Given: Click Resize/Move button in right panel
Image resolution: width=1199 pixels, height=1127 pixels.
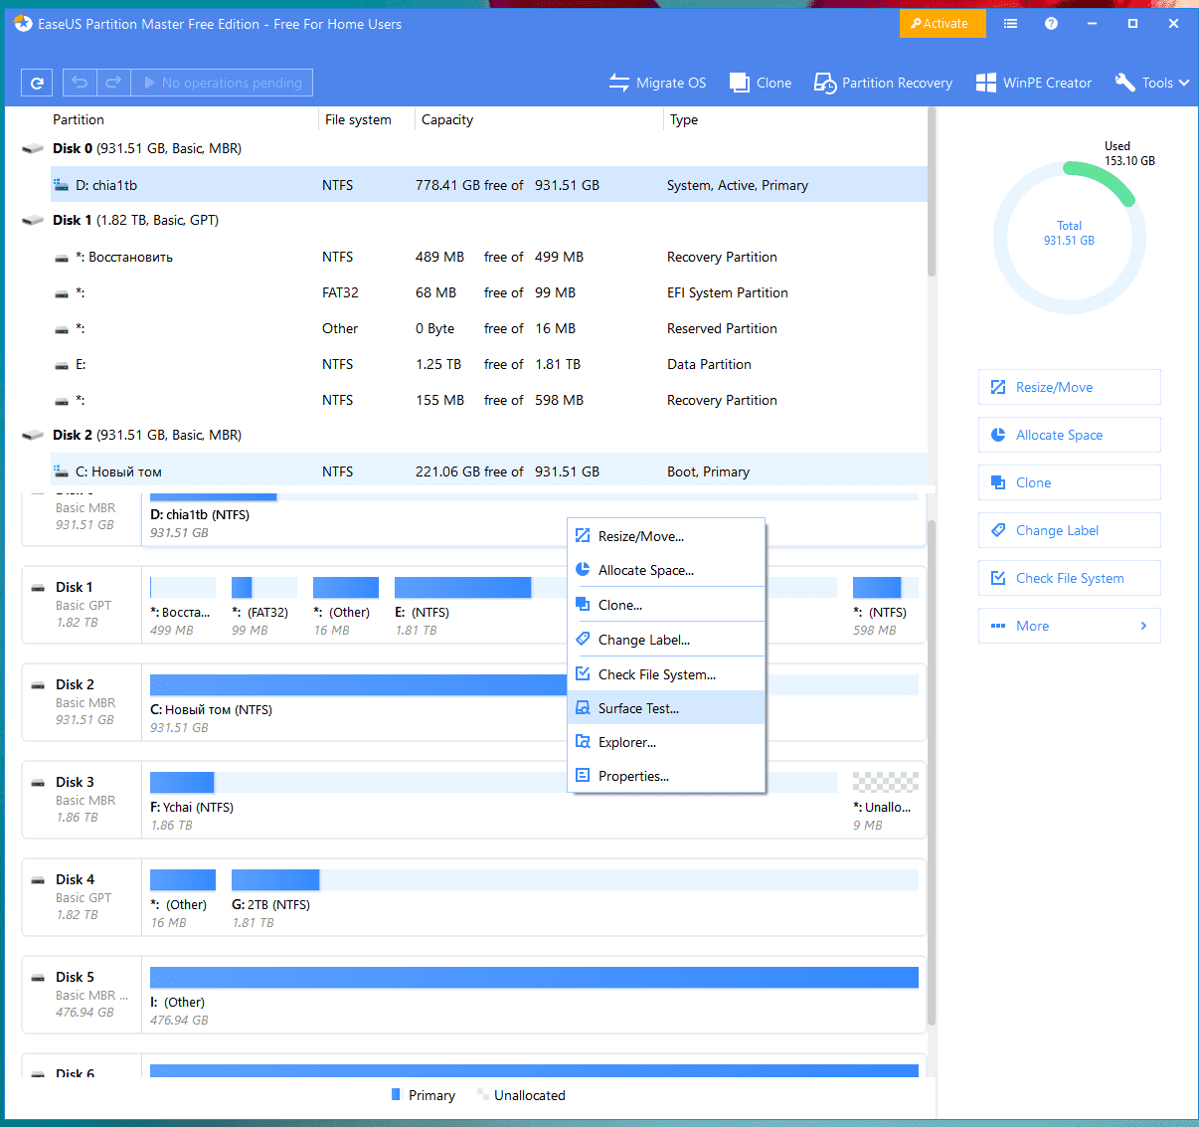Looking at the screenshot, I should coord(1070,387).
